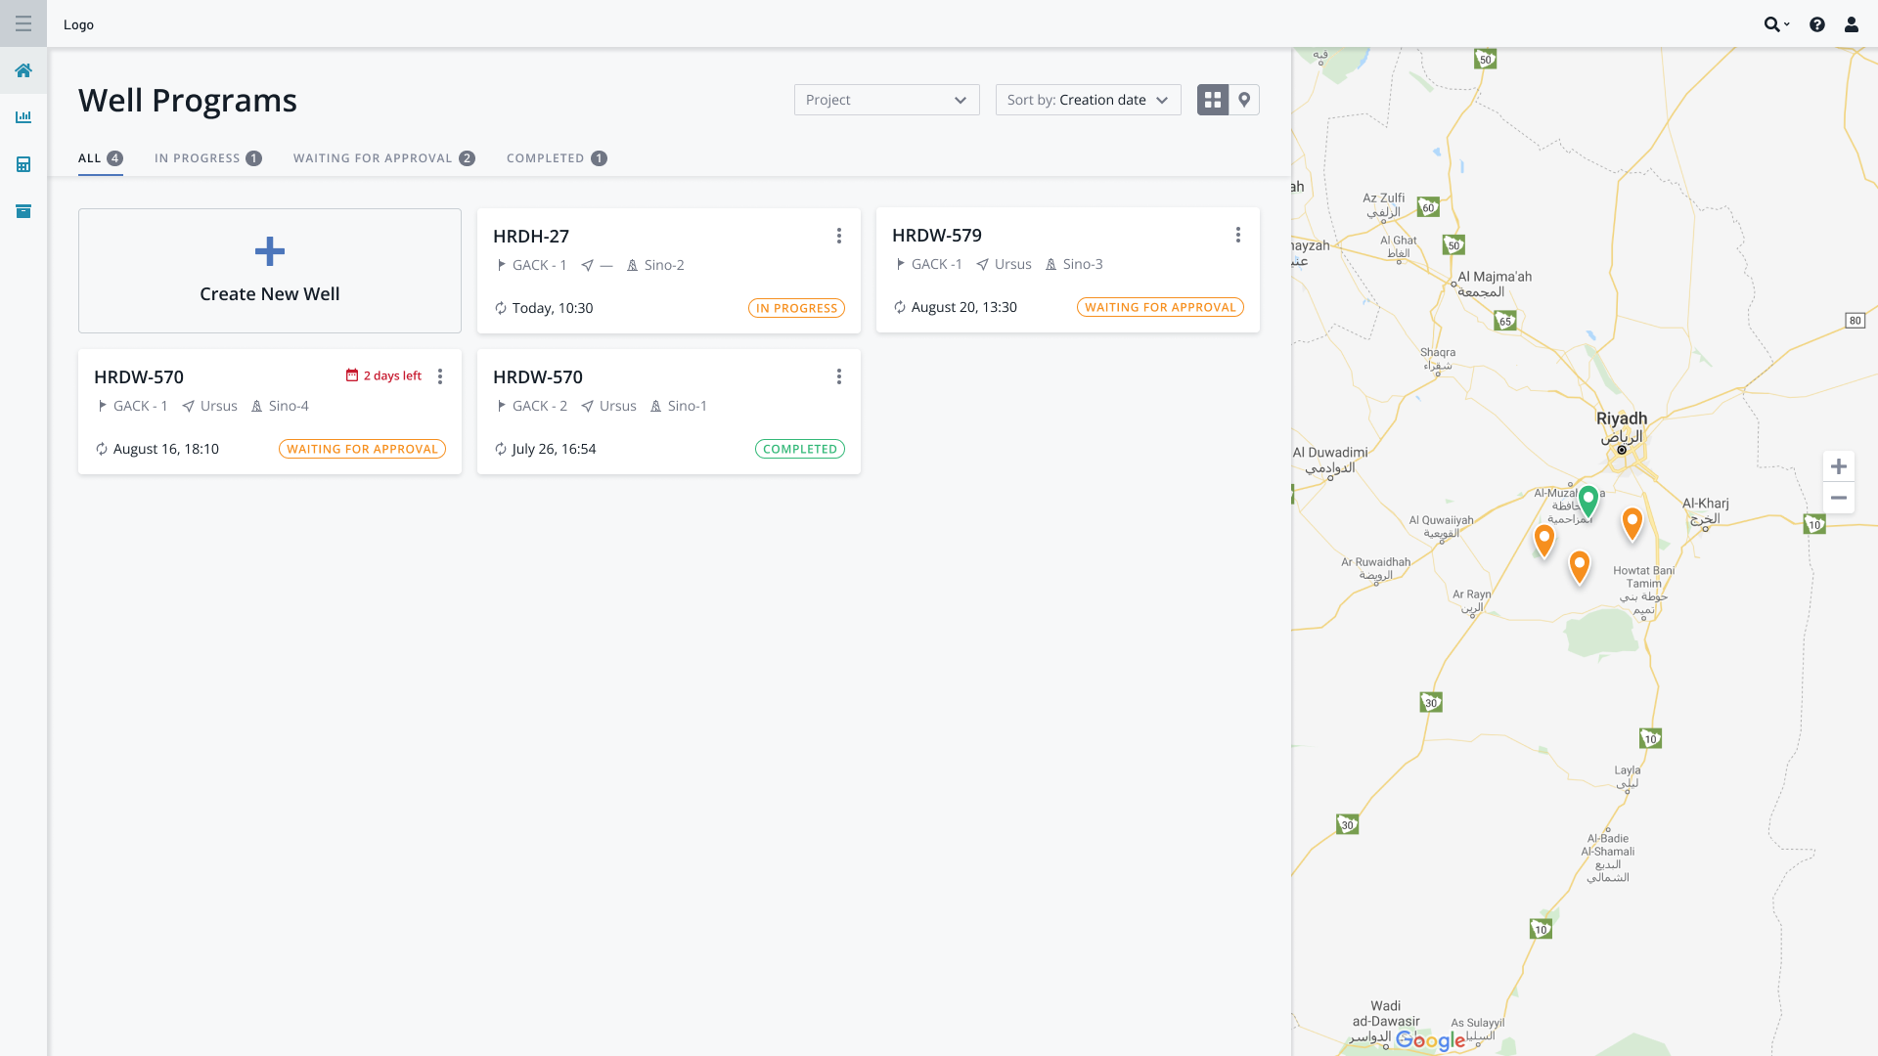Open the user account icon

[1852, 24]
